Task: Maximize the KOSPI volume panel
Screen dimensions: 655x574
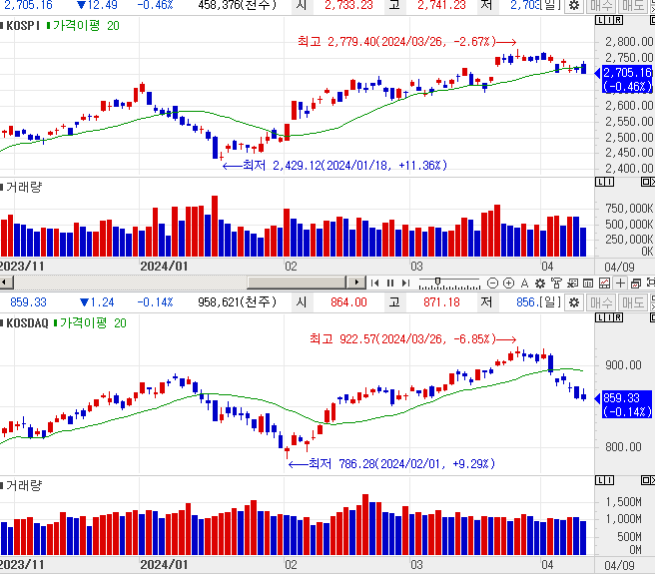Action: tap(646, 182)
